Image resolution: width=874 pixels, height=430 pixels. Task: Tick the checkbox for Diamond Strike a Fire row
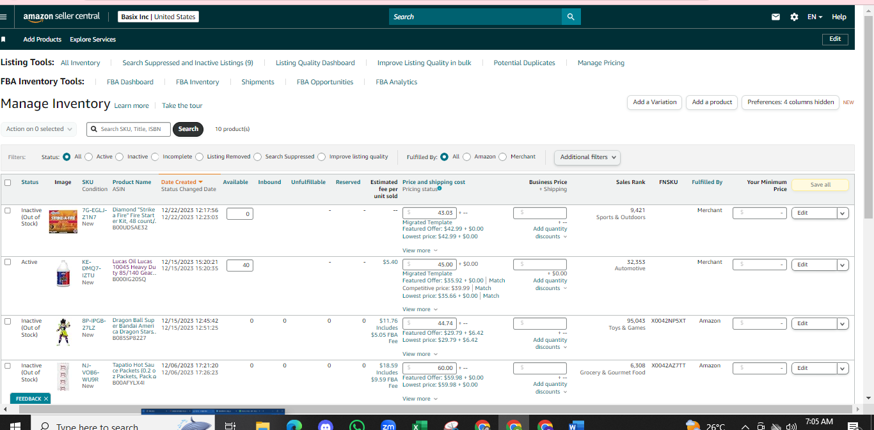[8, 210]
